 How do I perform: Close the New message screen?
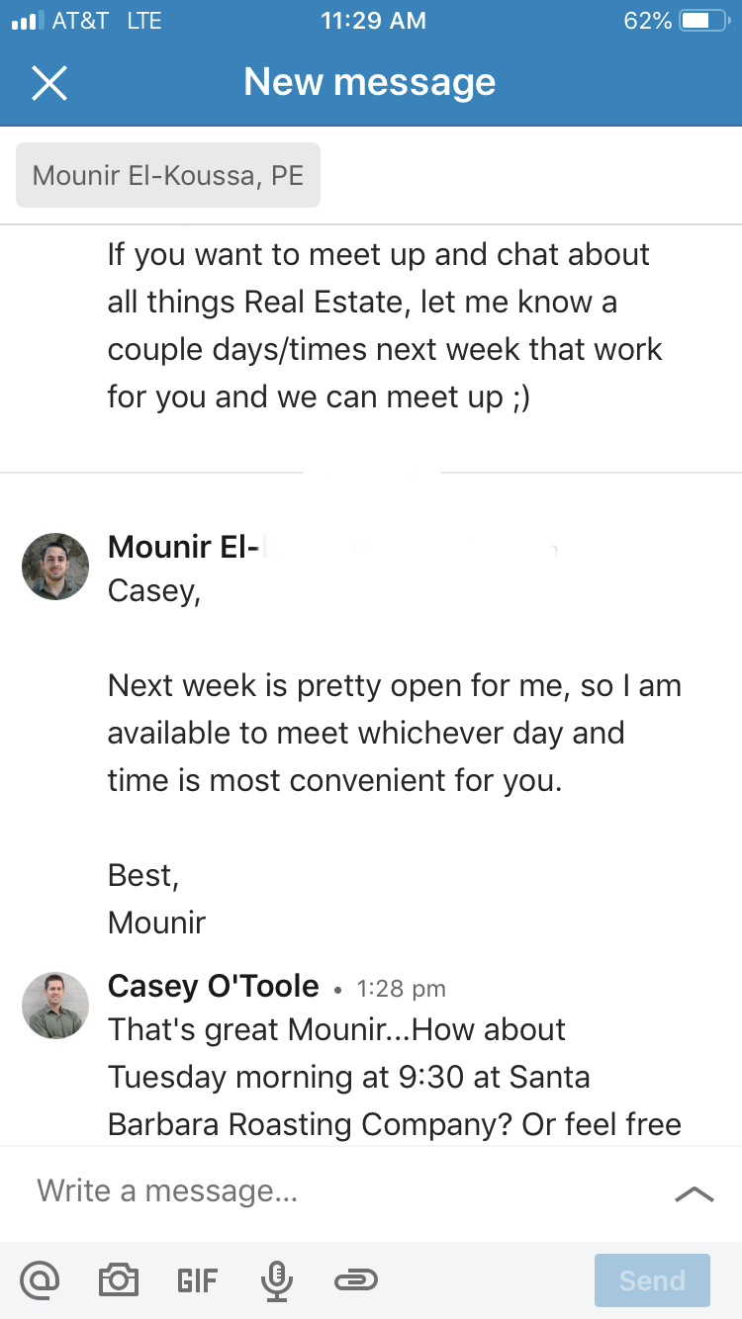49,83
